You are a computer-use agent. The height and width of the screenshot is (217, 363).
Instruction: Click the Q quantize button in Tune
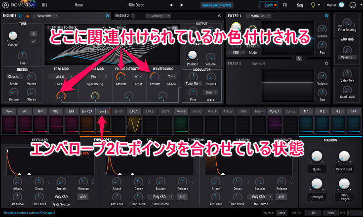[34, 34]
